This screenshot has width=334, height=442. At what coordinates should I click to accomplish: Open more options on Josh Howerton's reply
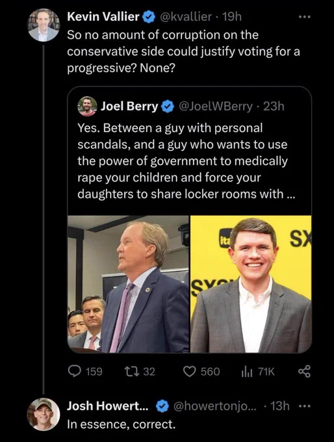[305, 406]
